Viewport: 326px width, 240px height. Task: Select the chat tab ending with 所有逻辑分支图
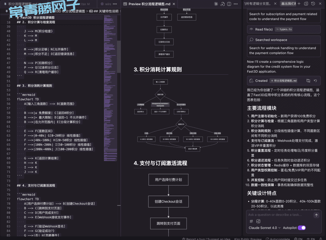pyautogui.click(x=258, y=4)
